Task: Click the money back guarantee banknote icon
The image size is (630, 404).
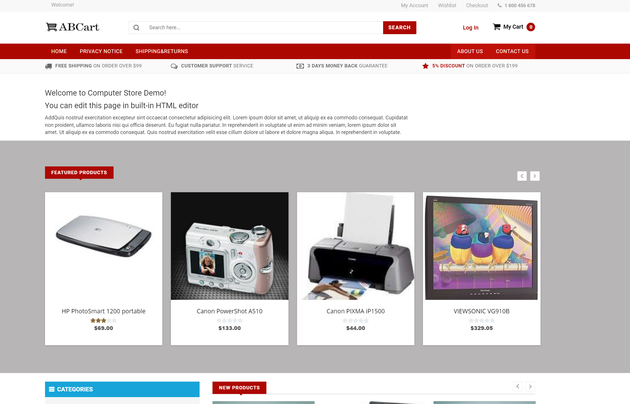Action: (300, 66)
